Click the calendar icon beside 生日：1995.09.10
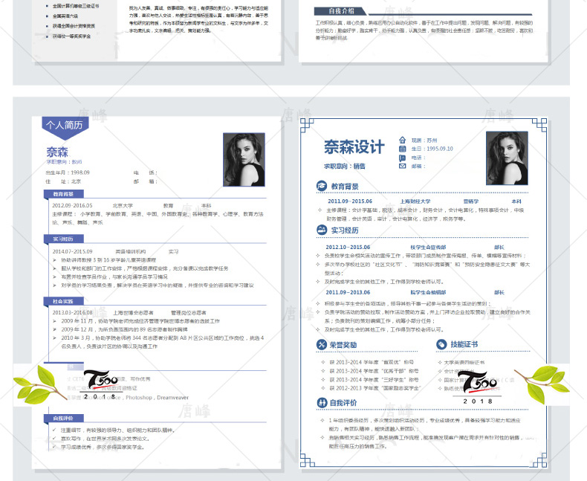 tap(403, 149)
